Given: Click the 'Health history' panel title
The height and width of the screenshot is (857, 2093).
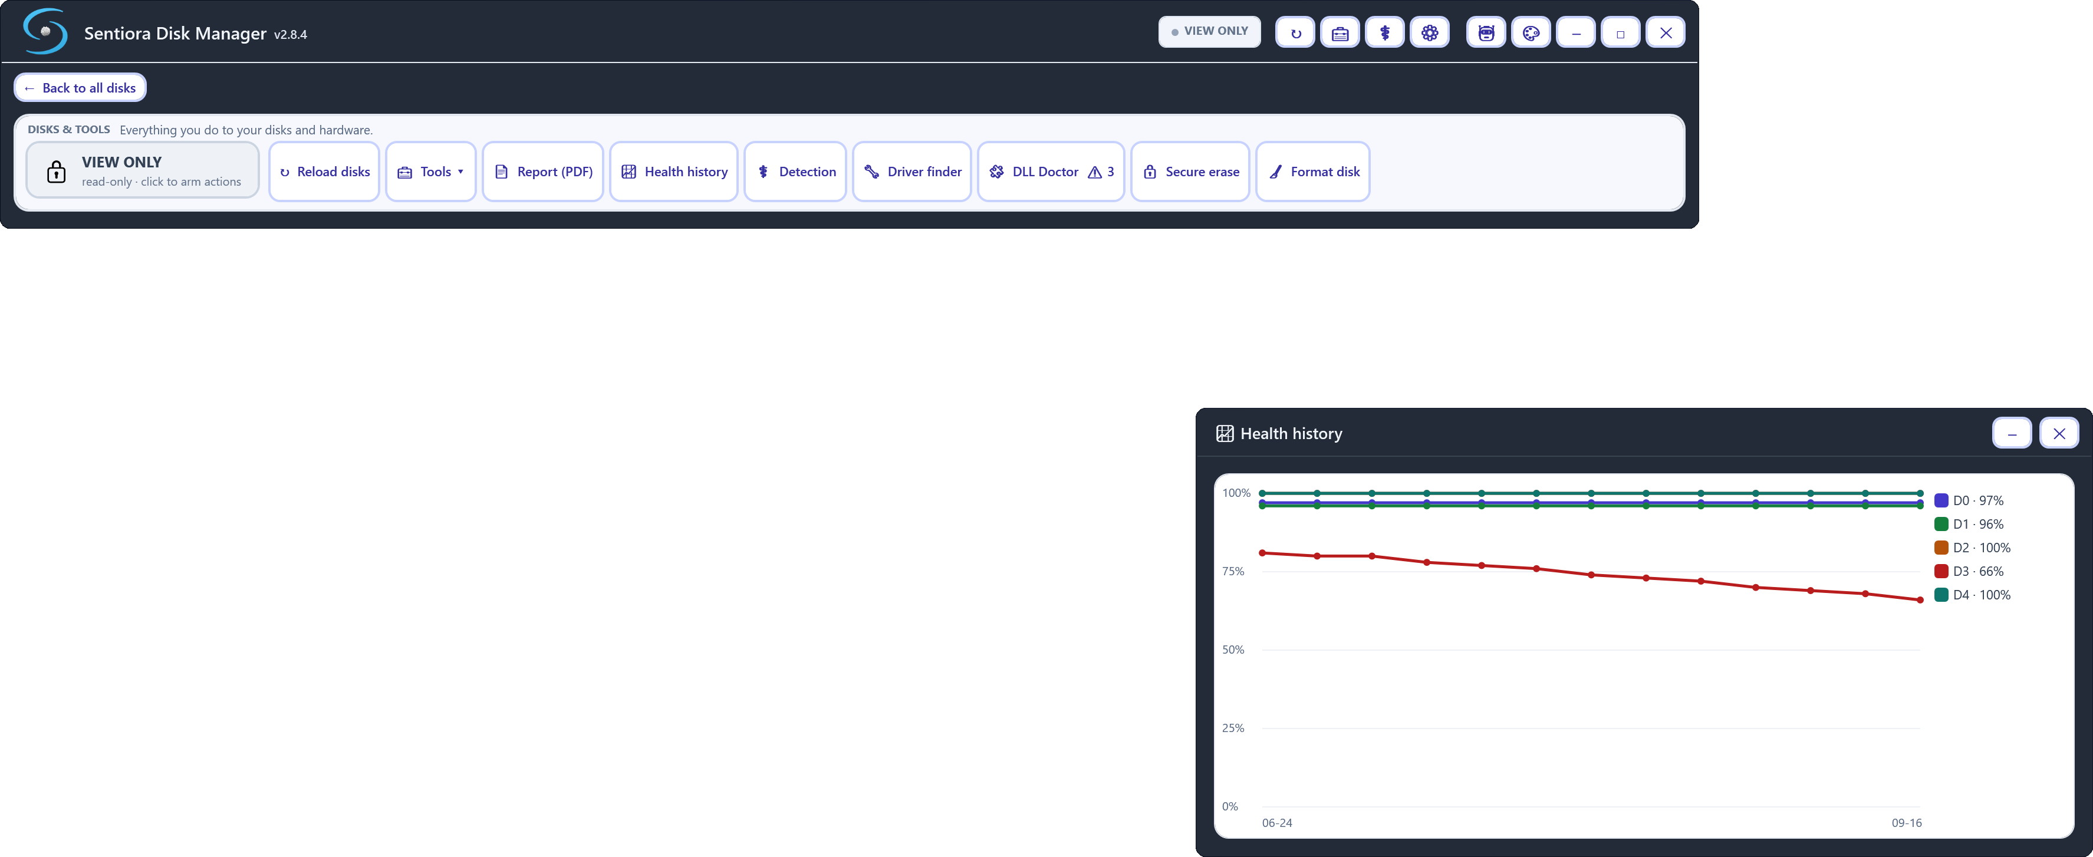Looking at the screenshot, I should click(1291, 434).
